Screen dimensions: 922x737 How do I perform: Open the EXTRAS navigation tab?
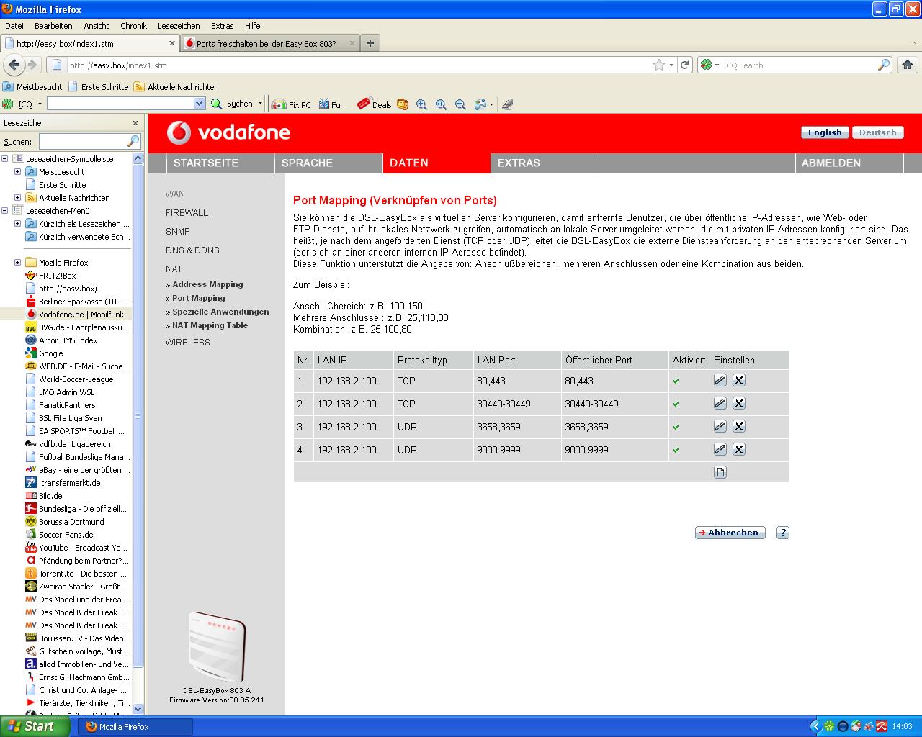pos(519,163)
